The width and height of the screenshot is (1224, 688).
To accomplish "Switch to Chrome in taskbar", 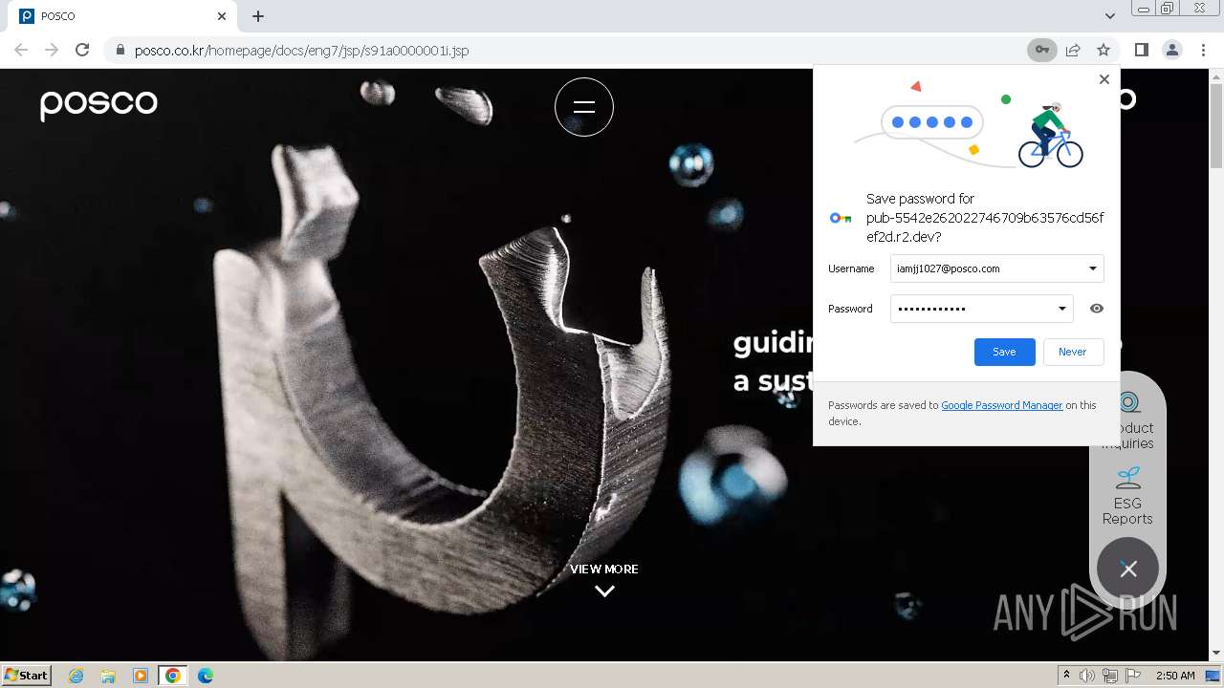I will (x=173, y=676).
